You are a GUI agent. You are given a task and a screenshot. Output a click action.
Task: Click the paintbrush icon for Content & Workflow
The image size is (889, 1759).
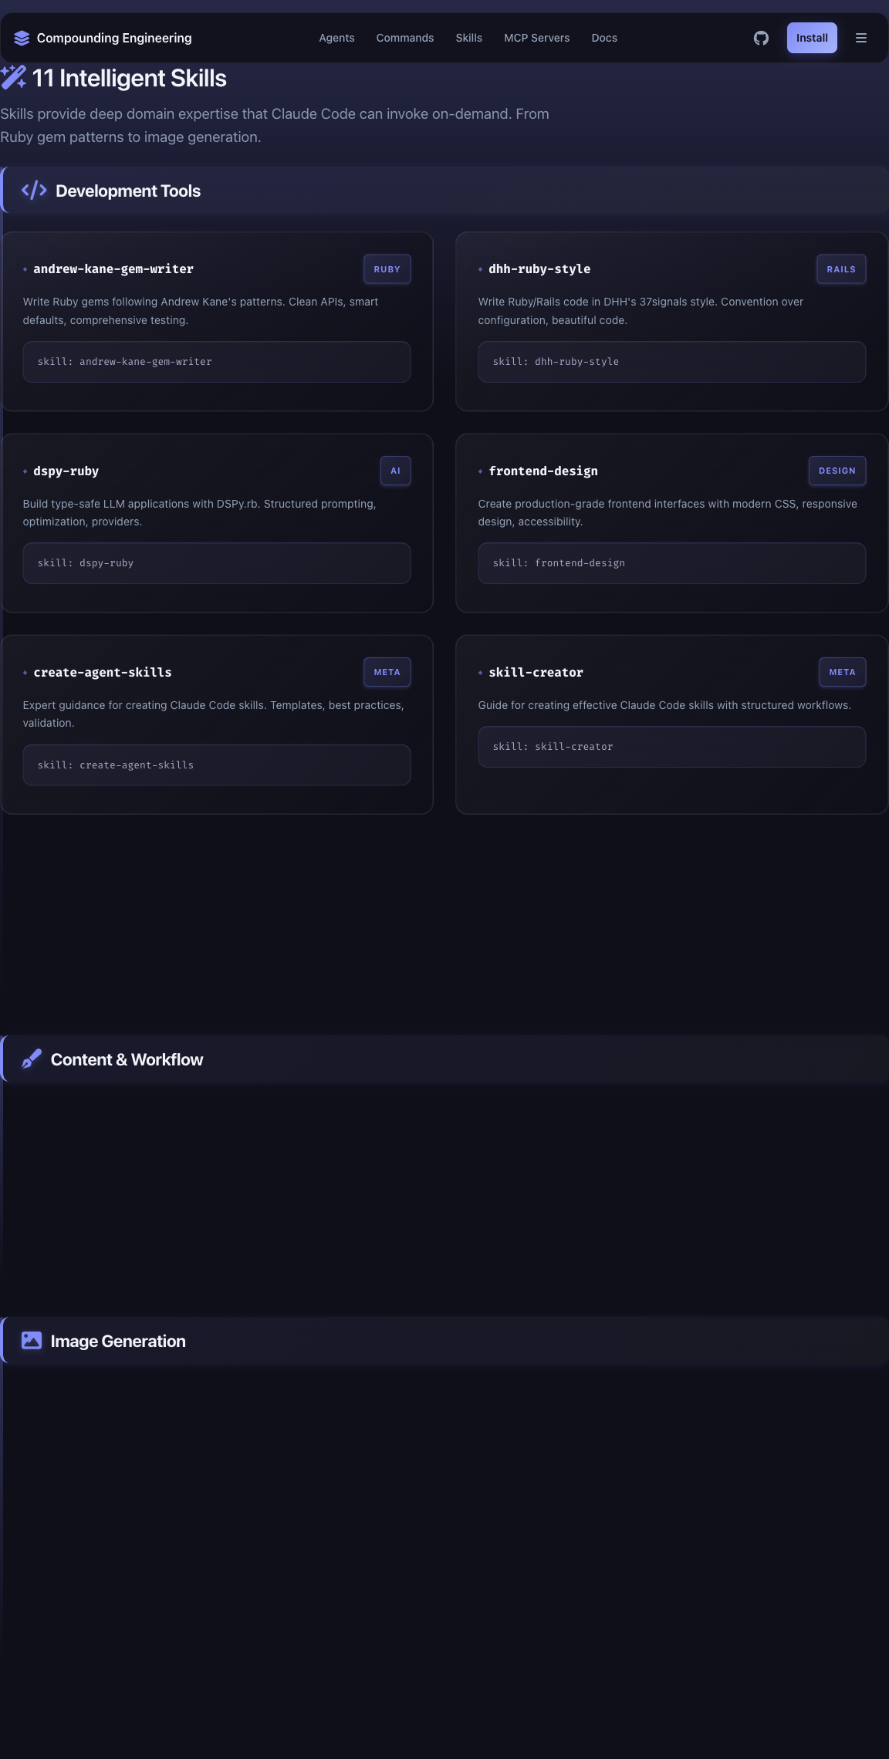pyautogui.click(x=32, y=1059)
